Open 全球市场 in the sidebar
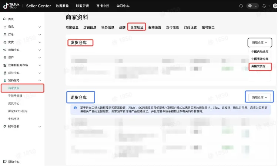The height and width of the screenshot is (167, 278). pos(14,119)
